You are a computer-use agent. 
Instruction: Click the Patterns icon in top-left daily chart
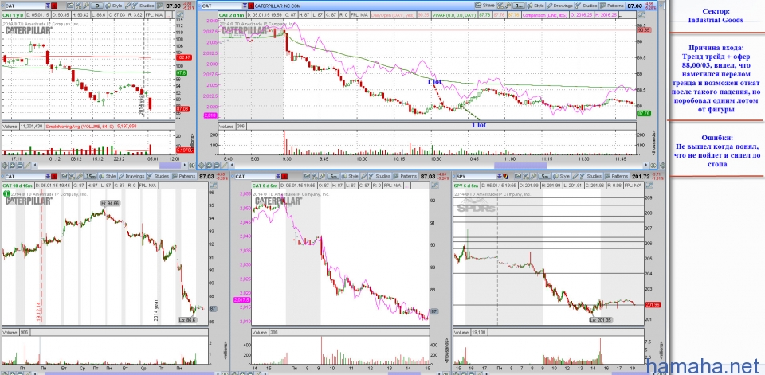click(159, 6)
